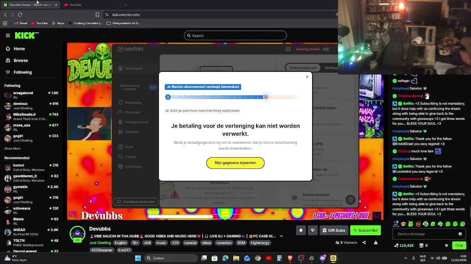Screen dimensions: 471x264
Task: Share the Devubbs stream
Action: pos(364,242)
